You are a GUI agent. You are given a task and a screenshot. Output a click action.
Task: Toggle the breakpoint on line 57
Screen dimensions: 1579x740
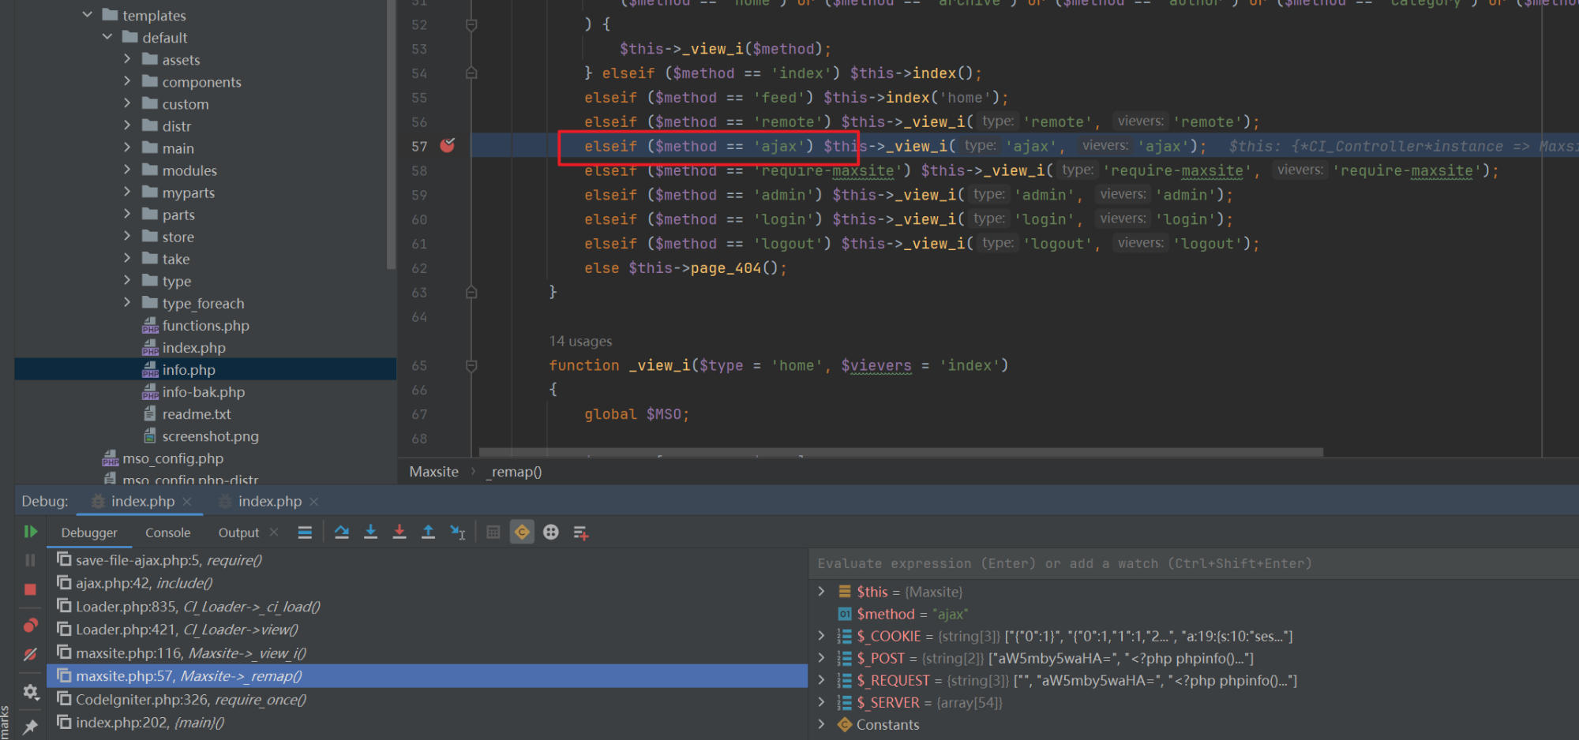click(x=447, y=146)
